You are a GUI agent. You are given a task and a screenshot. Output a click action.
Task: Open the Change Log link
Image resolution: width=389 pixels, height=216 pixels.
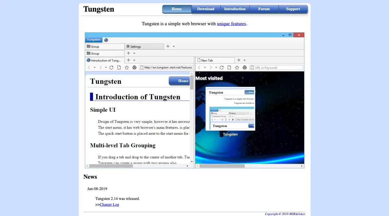(109, 205)
